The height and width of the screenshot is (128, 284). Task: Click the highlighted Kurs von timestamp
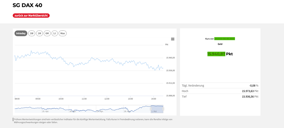[225, 38]
